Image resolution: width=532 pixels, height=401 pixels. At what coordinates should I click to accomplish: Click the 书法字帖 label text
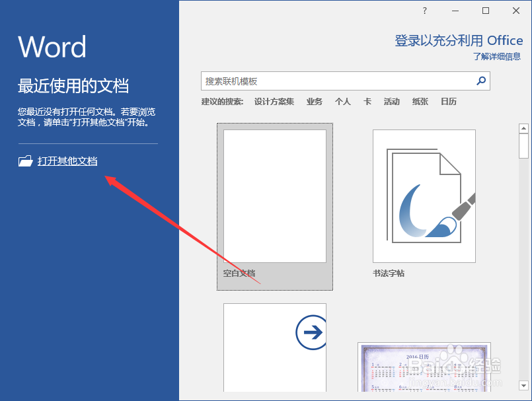point(389,273)
